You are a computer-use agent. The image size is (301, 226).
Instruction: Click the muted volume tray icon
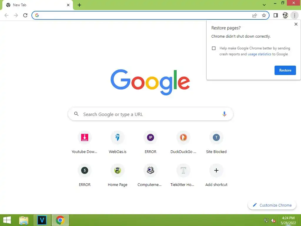coord(273,220)
